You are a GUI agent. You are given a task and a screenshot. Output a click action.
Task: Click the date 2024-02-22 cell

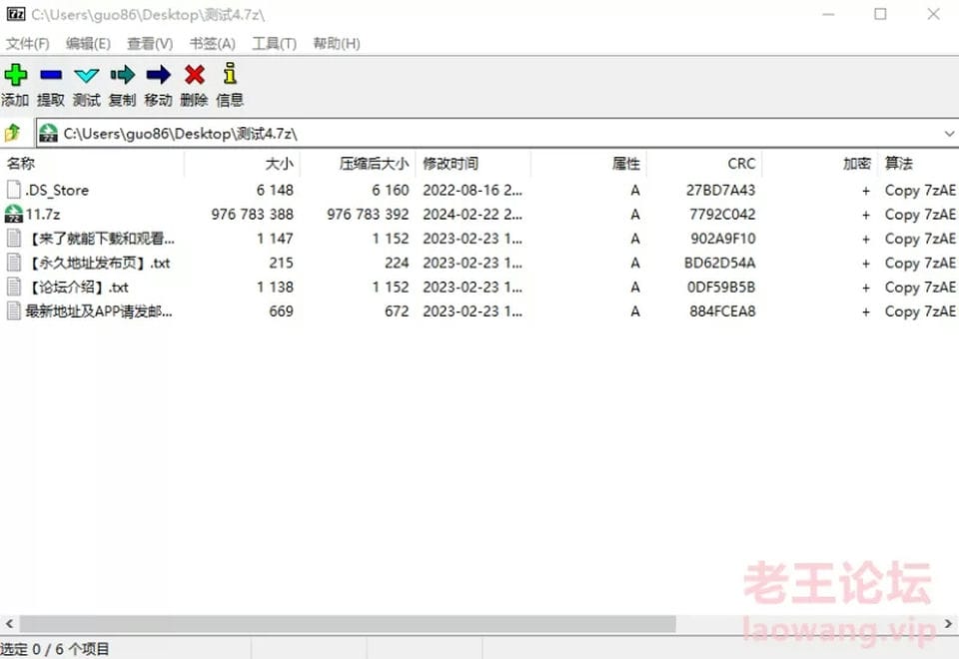[473, 215]
